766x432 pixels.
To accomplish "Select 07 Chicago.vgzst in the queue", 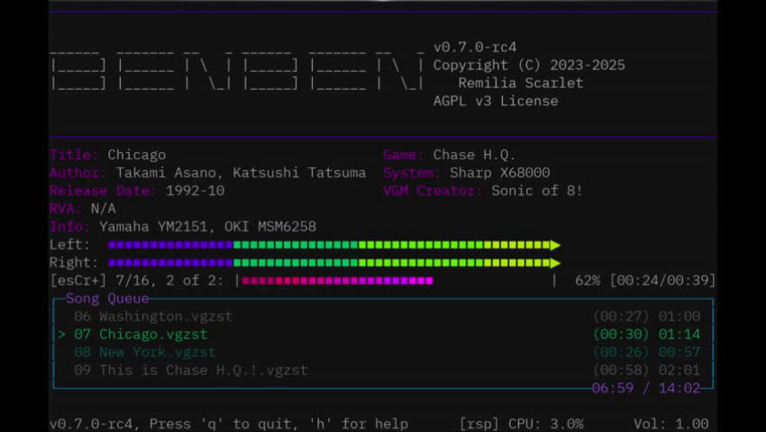I will 141,335.
